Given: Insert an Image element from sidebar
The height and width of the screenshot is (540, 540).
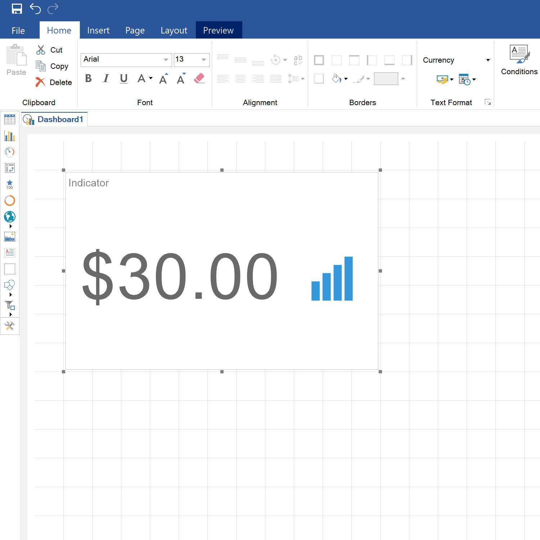Looking at the screenshot, I should coord(10,237).
